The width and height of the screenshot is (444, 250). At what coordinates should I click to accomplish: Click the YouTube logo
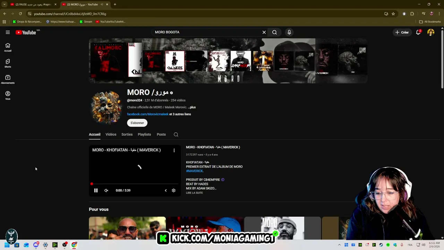point(26,32)
